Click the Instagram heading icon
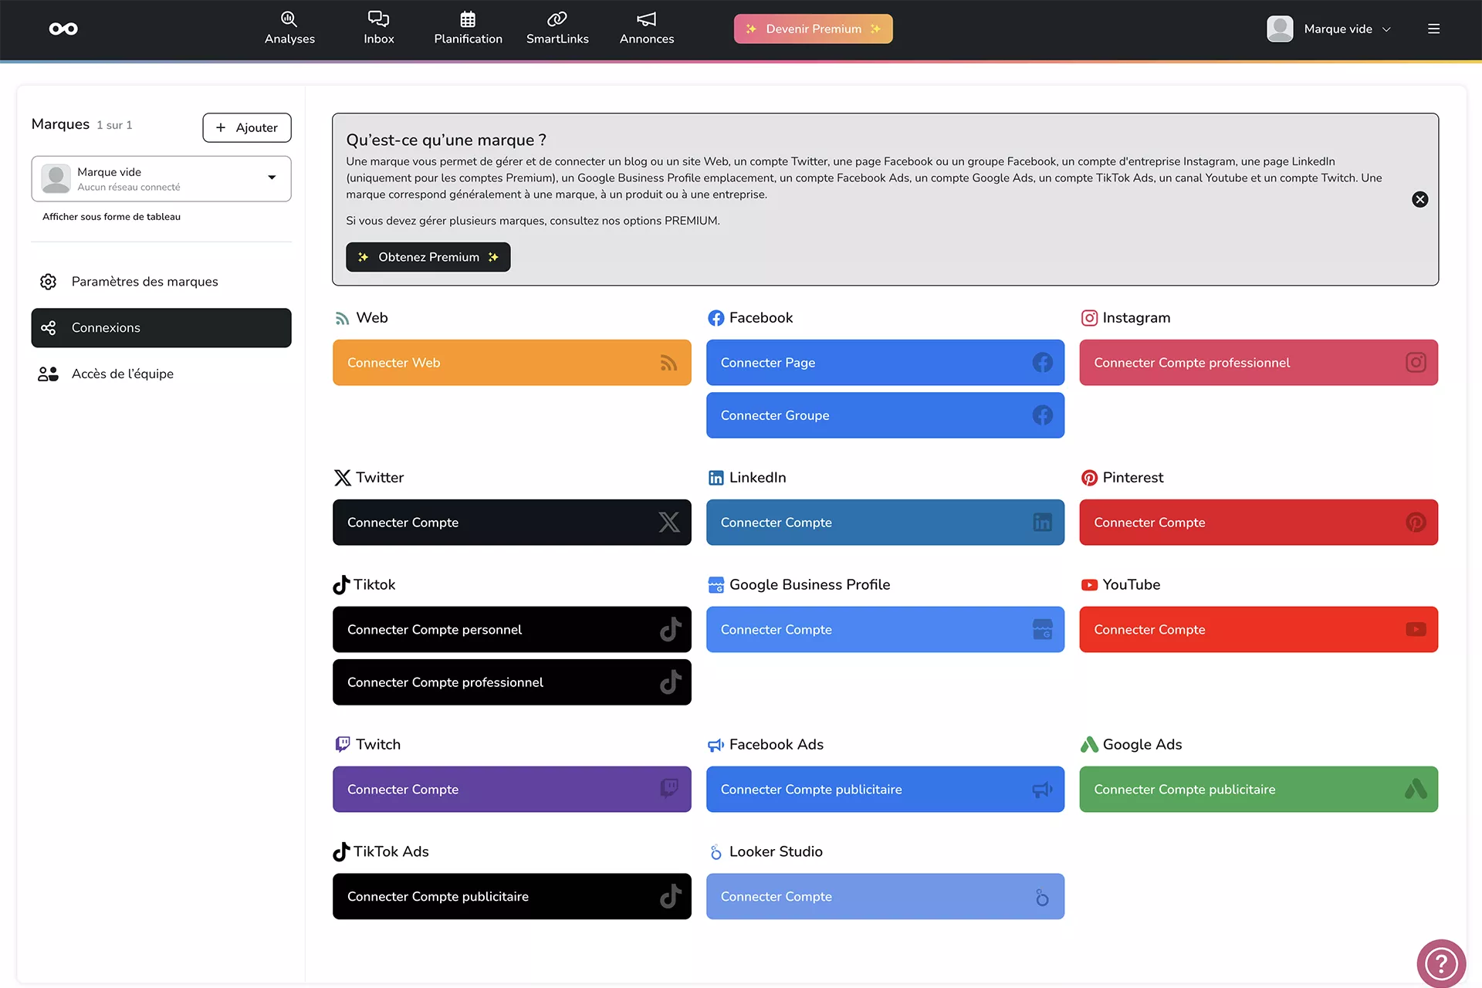This screenshot has height=988, width=1482. point(1089,318)
